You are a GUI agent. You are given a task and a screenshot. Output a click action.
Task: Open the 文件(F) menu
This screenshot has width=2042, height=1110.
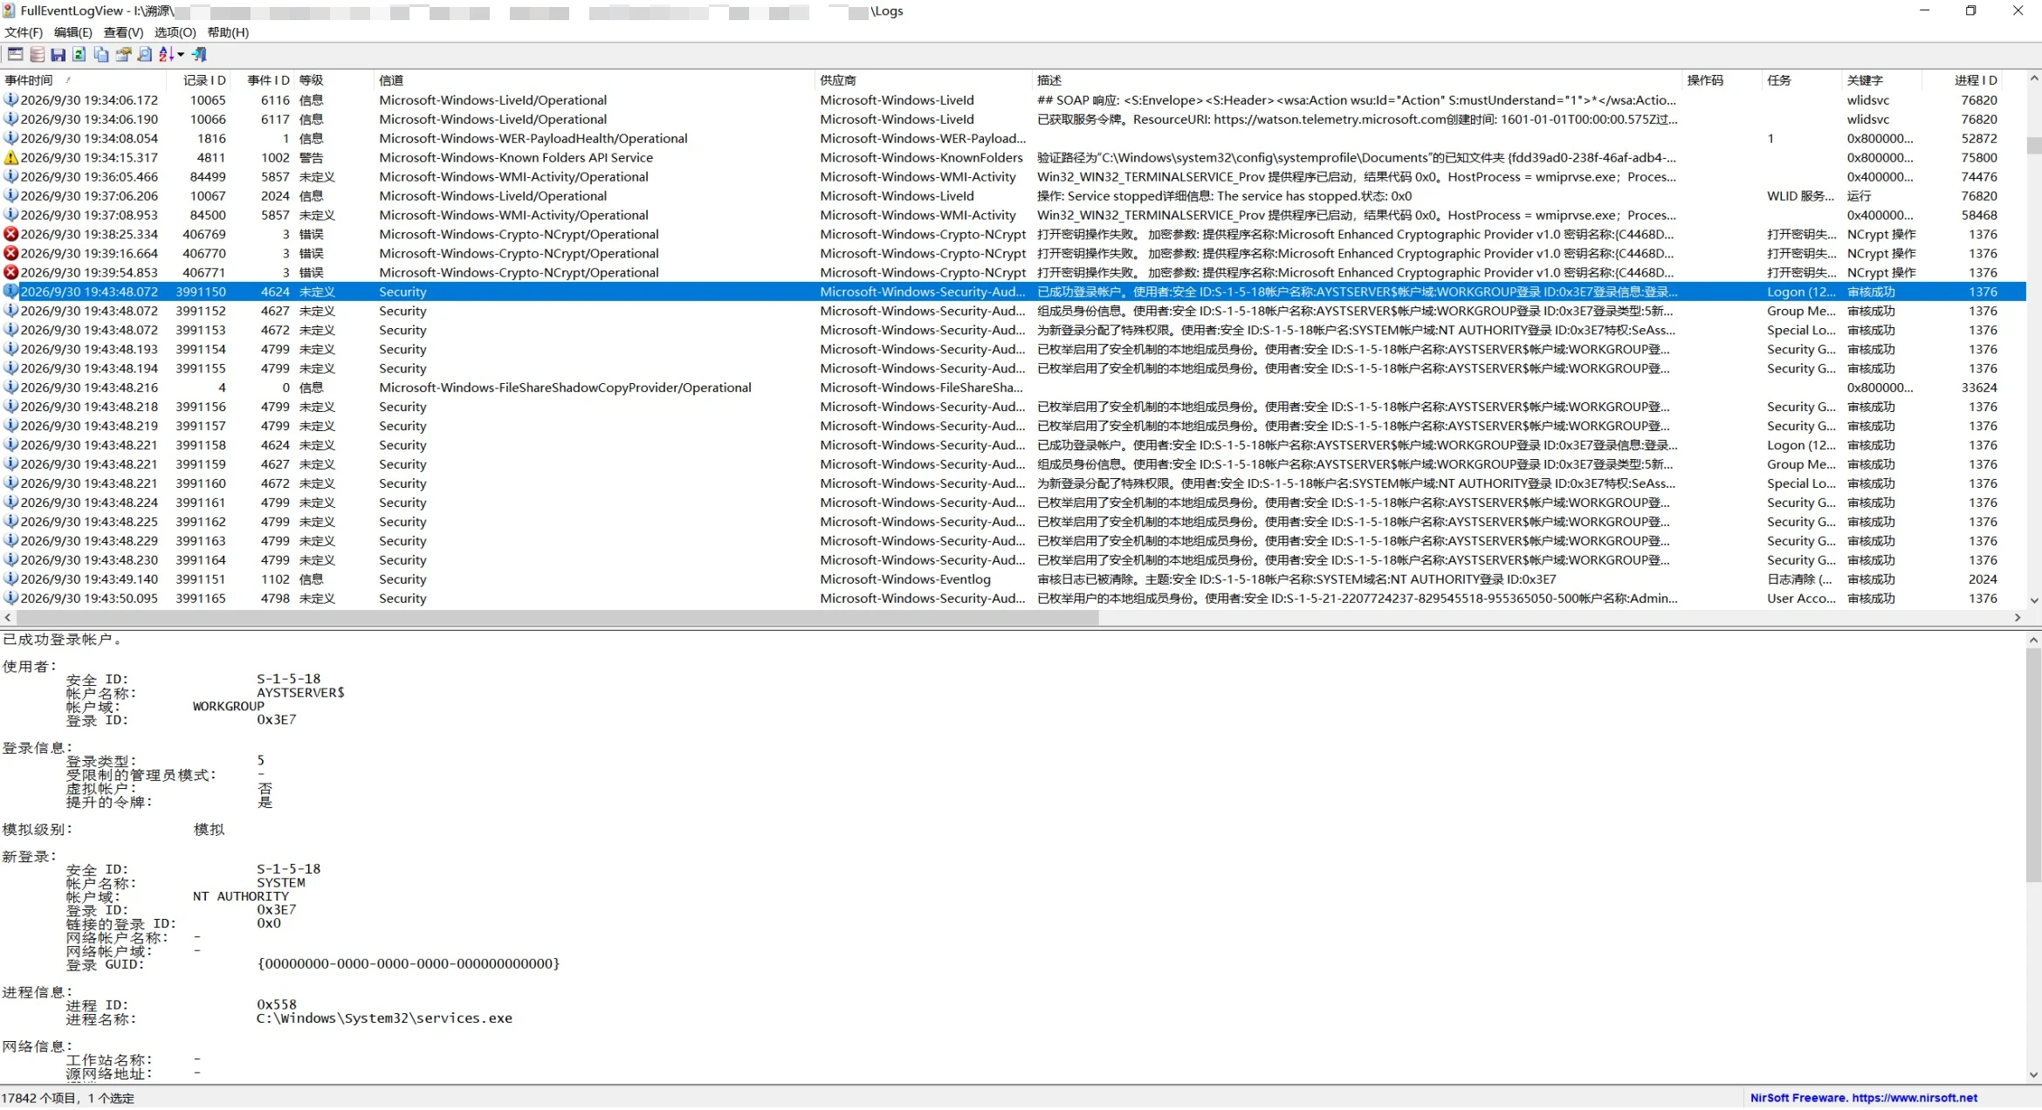coord(24,32)
